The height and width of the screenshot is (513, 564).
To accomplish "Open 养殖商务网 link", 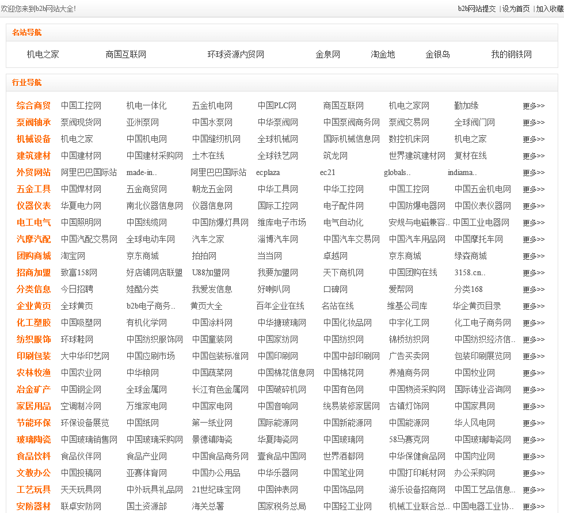I will tap(409, 373).
